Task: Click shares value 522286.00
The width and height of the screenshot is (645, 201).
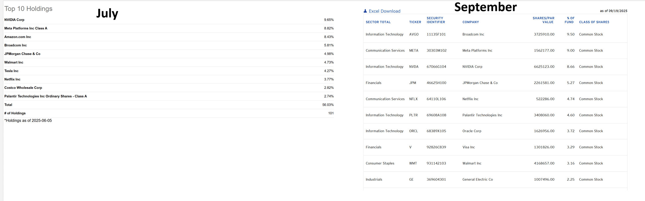Action: point(545,99)
